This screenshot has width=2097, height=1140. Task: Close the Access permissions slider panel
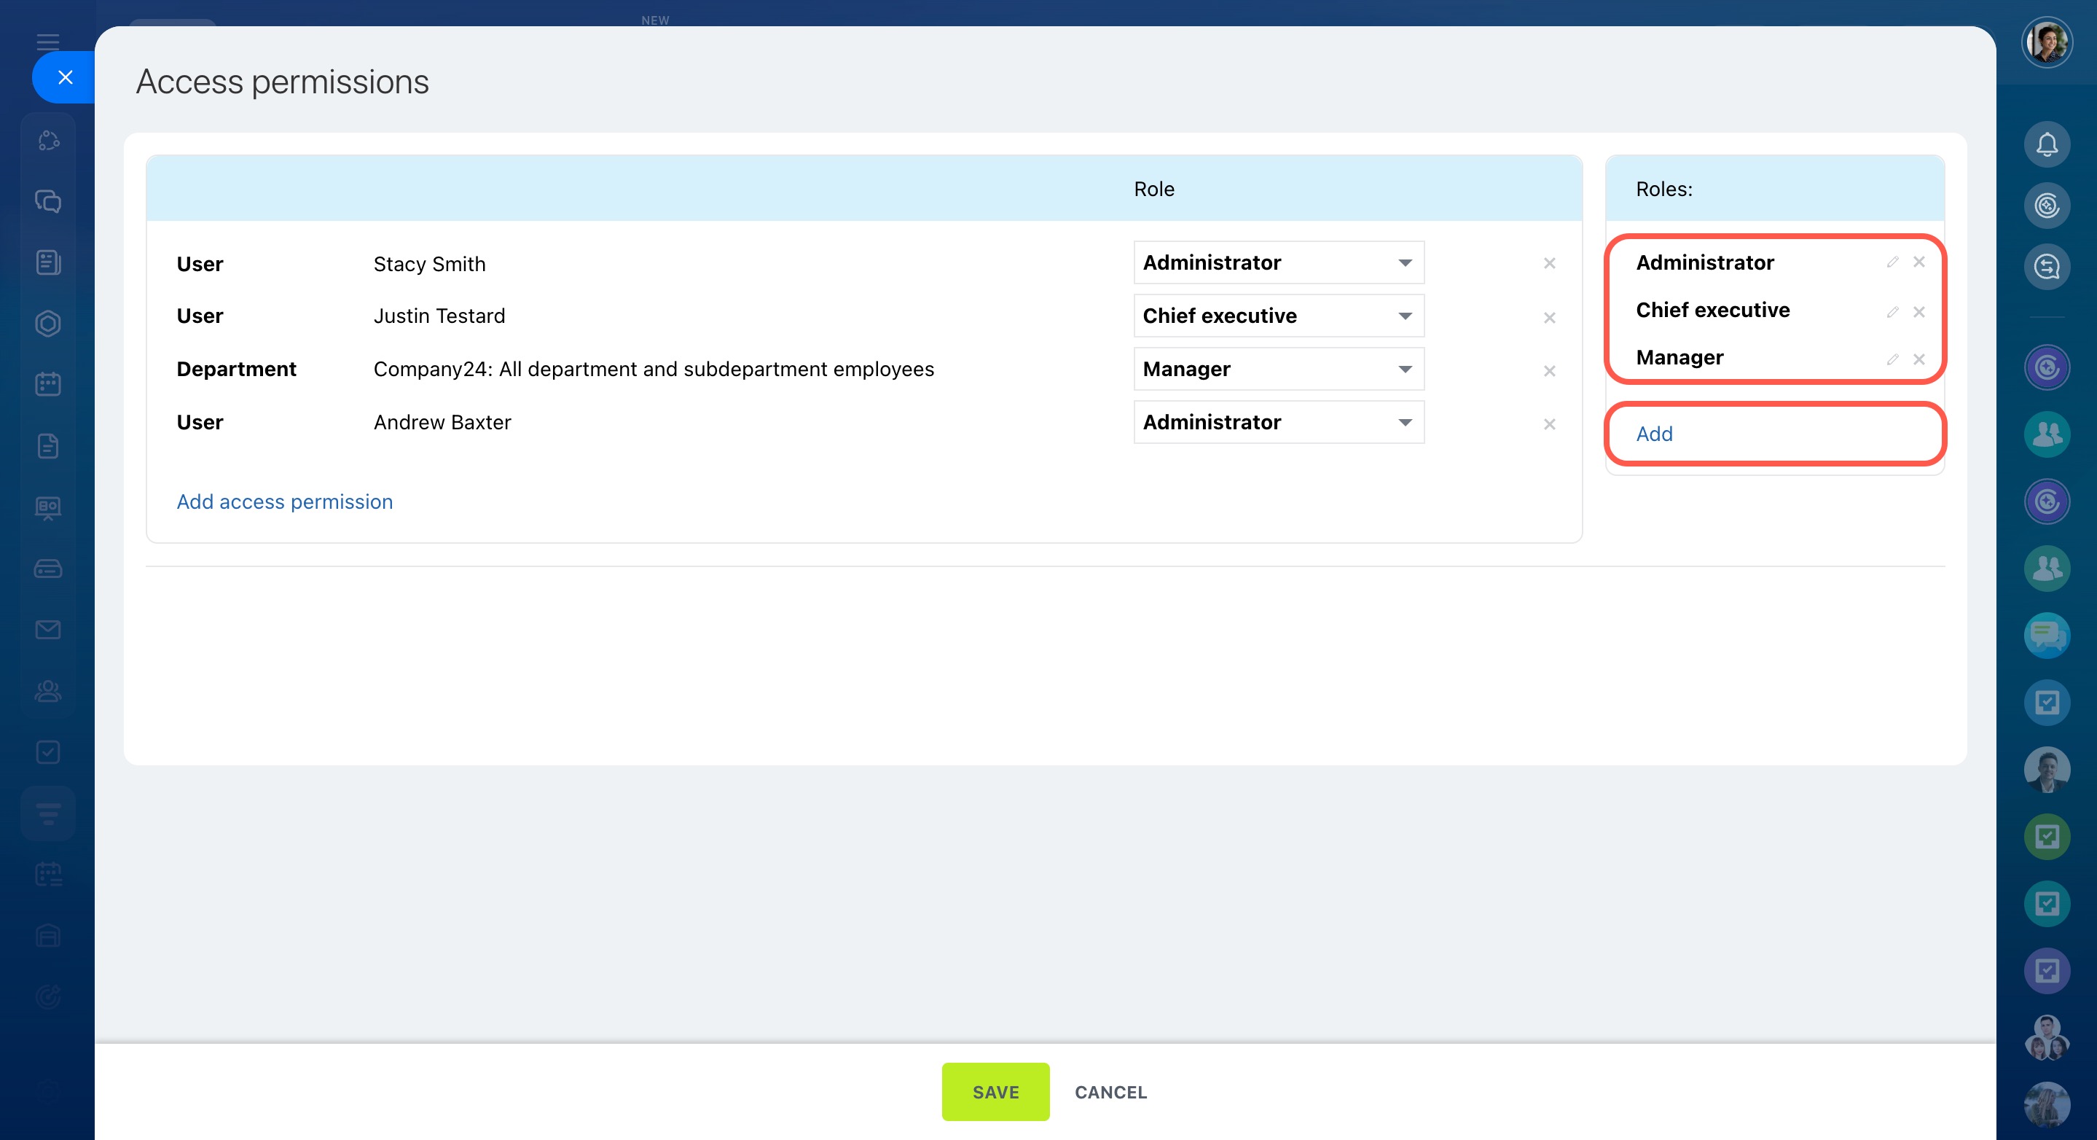(x=65, y=77)
